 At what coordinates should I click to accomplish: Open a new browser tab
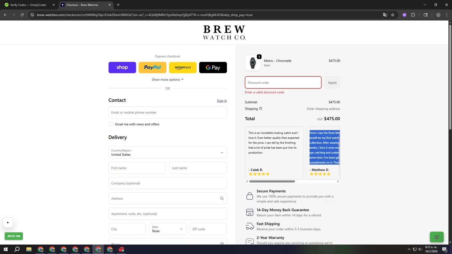(118, 5)
